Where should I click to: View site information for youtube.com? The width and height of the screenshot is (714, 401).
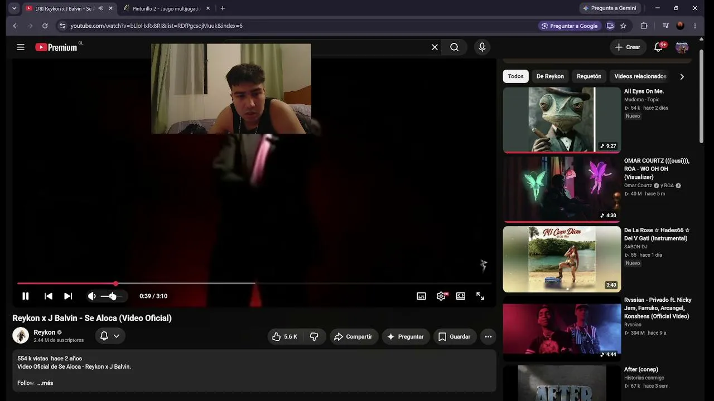point(62,26)
